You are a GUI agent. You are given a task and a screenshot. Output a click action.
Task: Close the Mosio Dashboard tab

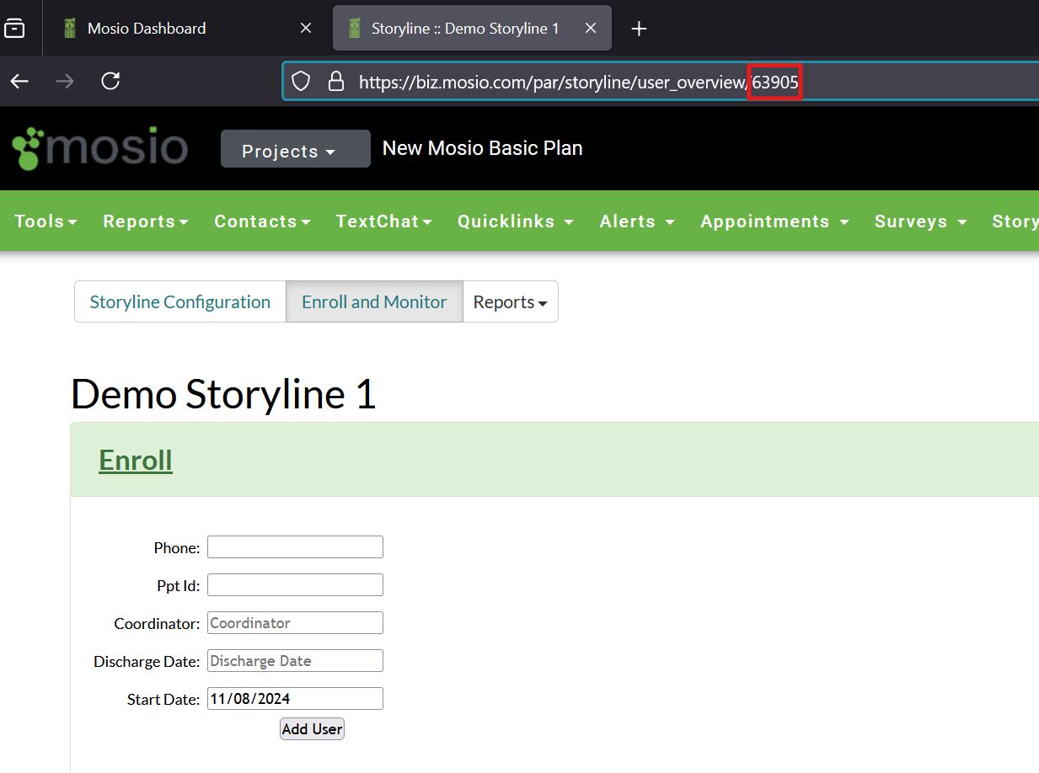[x=306, y=28]
